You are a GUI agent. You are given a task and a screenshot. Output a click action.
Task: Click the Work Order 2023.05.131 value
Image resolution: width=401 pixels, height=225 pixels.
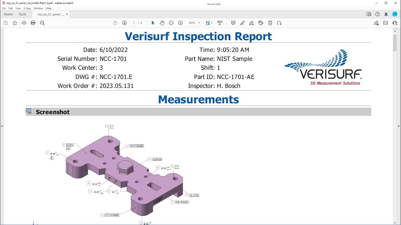117,86
